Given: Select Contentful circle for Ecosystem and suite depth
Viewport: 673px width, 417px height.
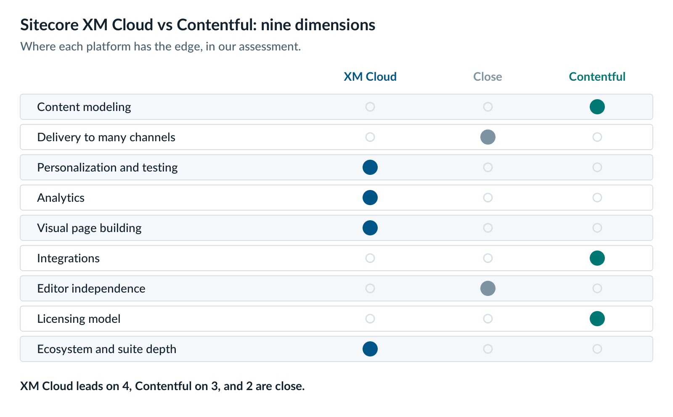Looking at the screenshot, I should (x=597, y=349).
